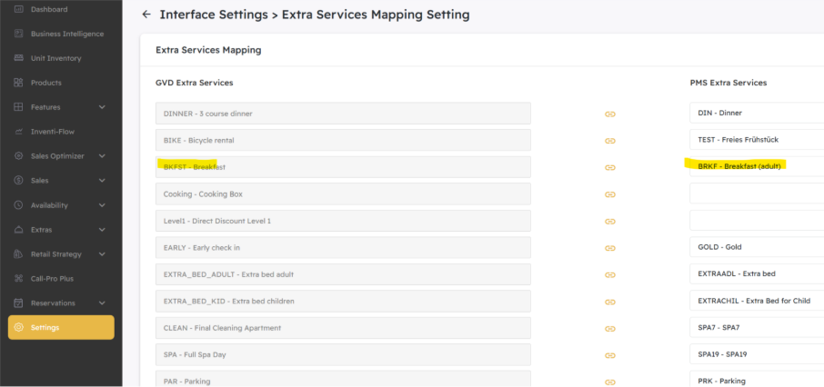Click the link icon for BKFST Breakfast row
824x387 pixels.
click(610, 167)
